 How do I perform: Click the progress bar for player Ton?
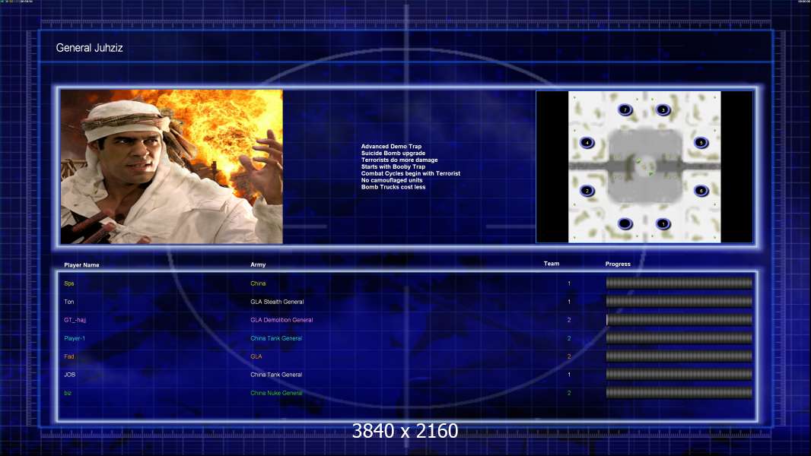(x=679, y=302)
